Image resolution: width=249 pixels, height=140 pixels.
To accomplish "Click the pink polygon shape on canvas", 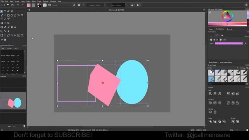I will click(x=104, y=85).
